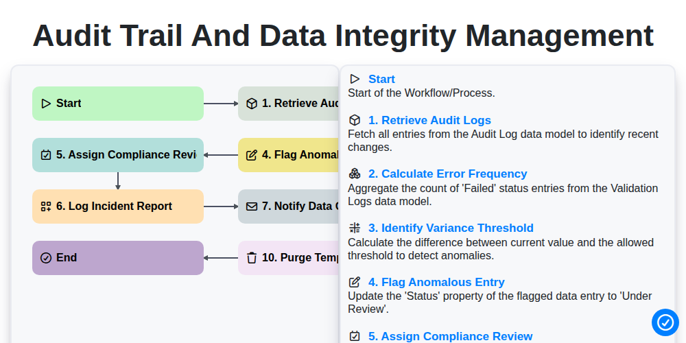This screenshot has width=686, height=343.
Task: Open the Start link in side panel
Action: point(381,79)
